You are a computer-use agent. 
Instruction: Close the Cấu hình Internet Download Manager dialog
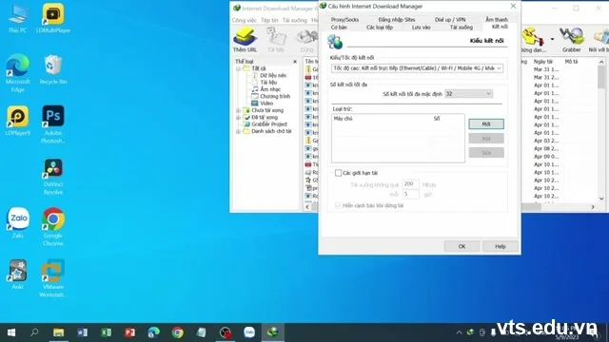pyautogui.click(x=513, y=6)
